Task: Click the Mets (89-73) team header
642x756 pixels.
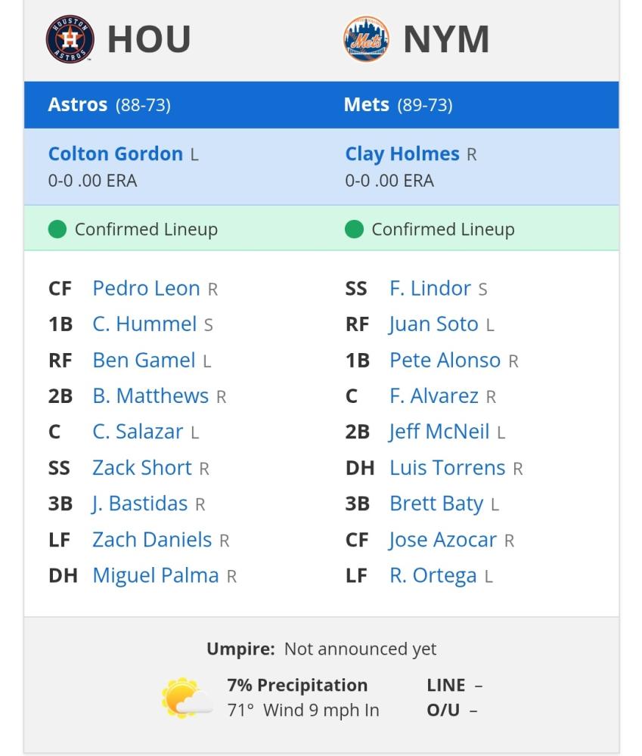Action: (x=399, y=104)
